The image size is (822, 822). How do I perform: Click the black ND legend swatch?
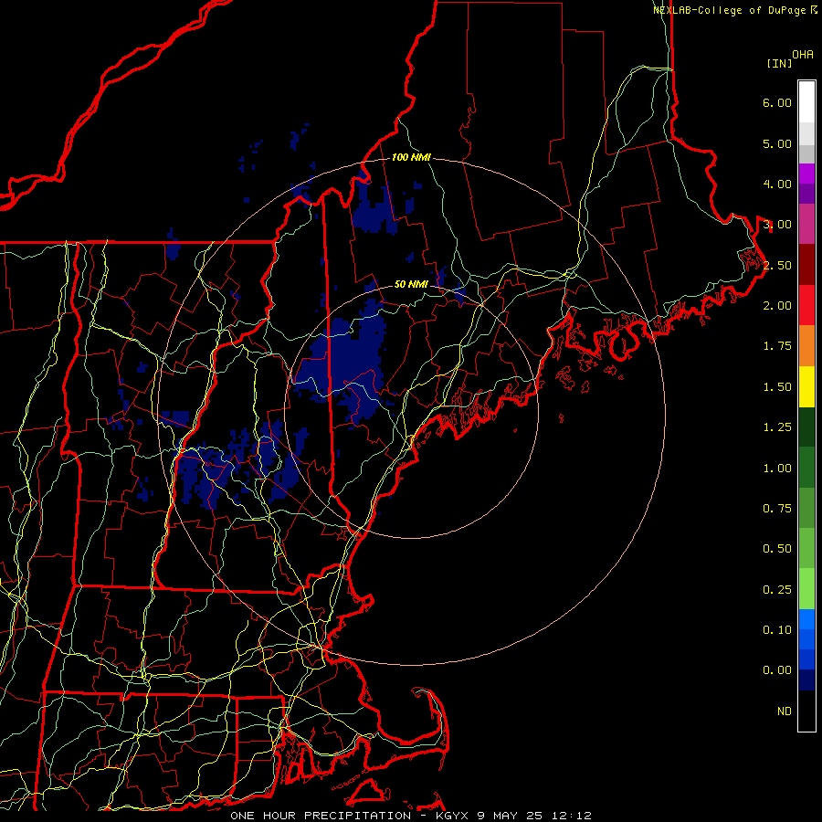click(806, 711)
